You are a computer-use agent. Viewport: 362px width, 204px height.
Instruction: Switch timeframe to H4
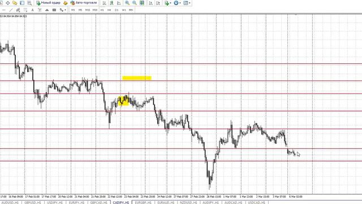tap(109, 10)
